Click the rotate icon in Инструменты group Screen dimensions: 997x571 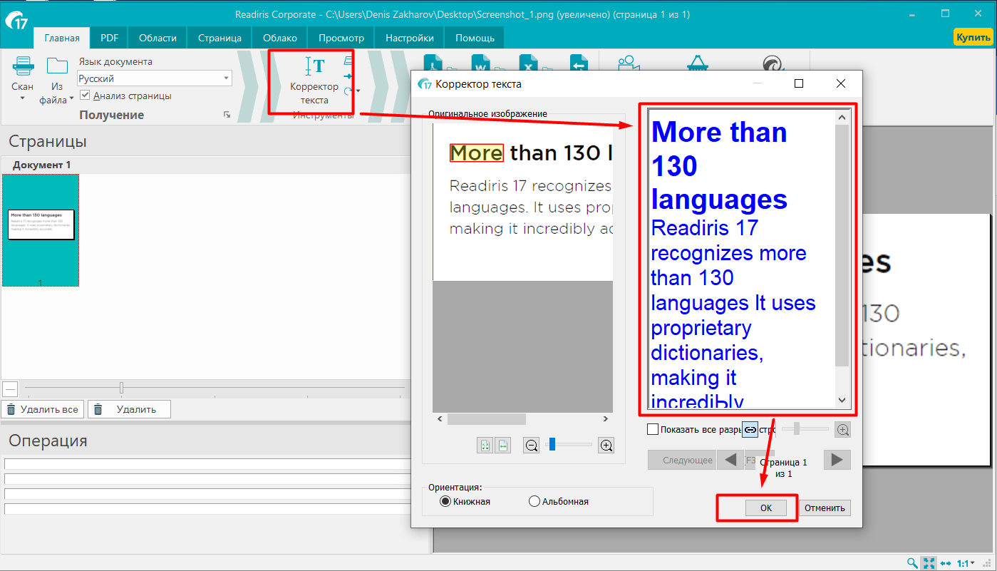348,91
